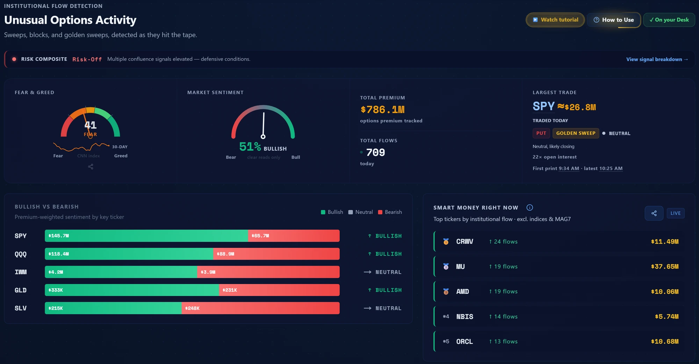Image resolution: width=699 pixels, height=364 pixels.
Task: Click the QQQ ticker label
Action: (x=21, y=254)
